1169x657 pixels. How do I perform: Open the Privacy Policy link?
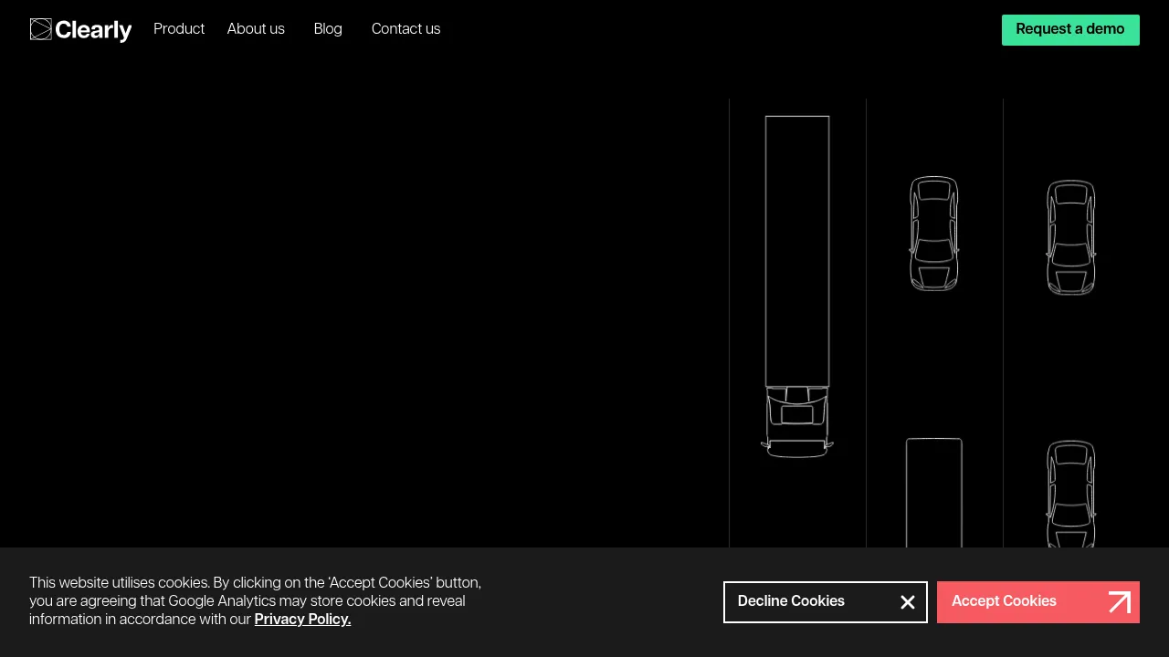pos(302,620)
